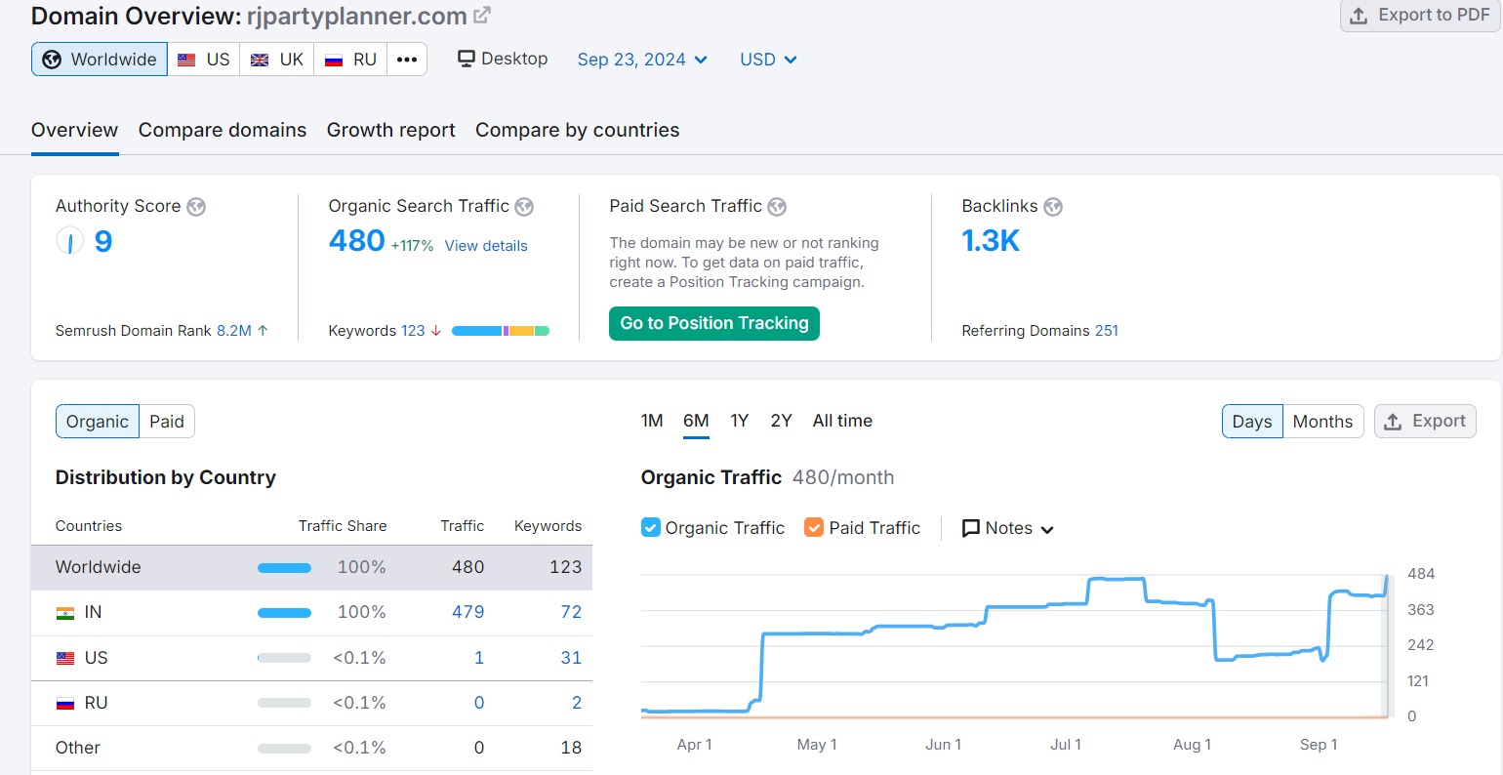Open more countries ellipsis menu
This screenshot has height=775, width=1503.
click(x=407, y=60)
